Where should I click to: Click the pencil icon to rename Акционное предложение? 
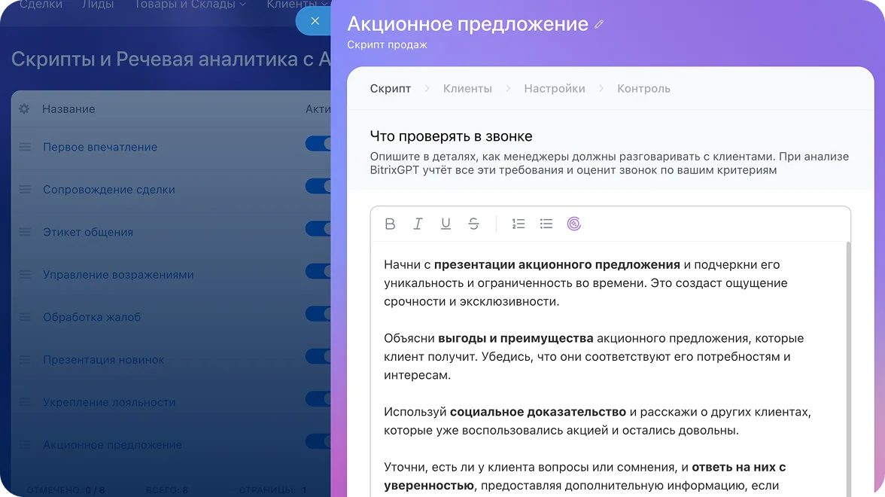(599, 24)
